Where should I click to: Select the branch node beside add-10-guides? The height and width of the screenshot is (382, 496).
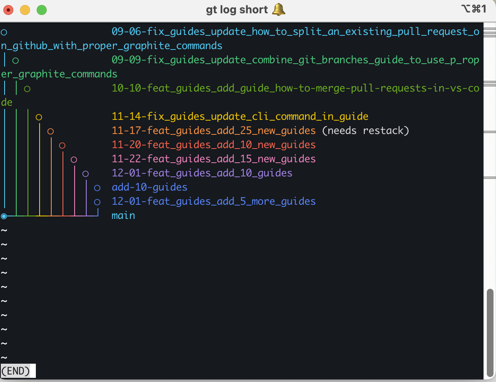coord(97,187)
